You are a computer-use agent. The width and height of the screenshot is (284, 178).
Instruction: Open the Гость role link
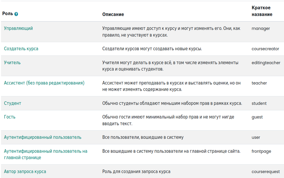[x=10, y=117]
